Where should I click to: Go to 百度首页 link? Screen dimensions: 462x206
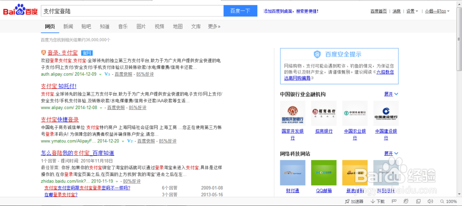[379, 11]
